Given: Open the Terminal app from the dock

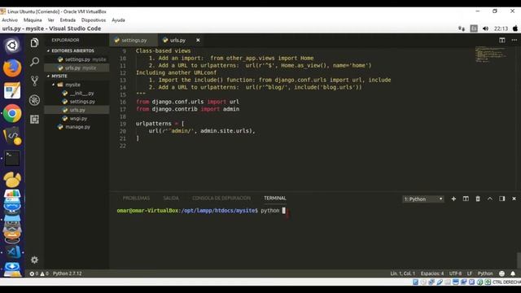Looking at the screenshot, I should point(12,159).
